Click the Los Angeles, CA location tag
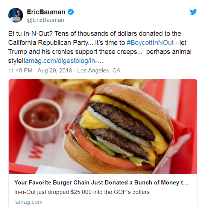 tap(99, 71)
